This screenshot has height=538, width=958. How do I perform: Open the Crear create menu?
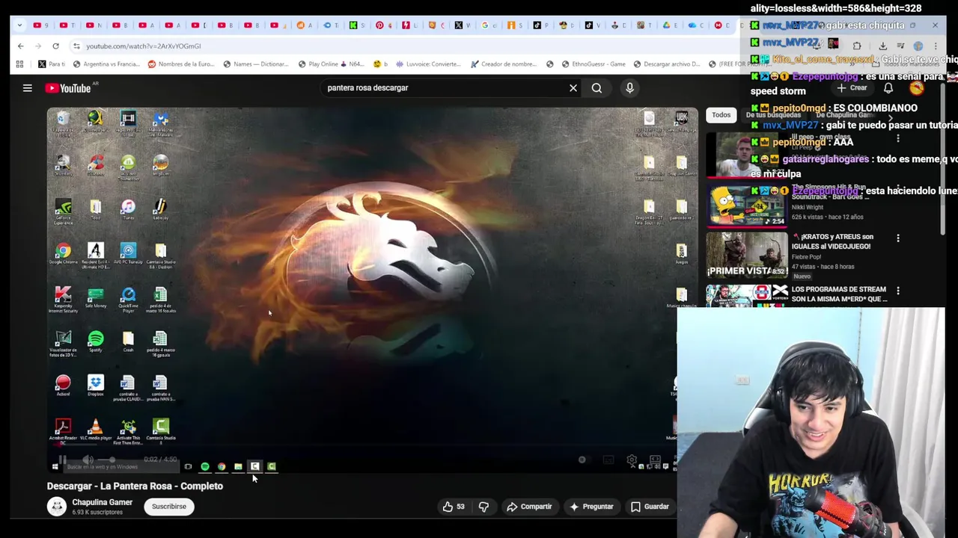point(853,88)
